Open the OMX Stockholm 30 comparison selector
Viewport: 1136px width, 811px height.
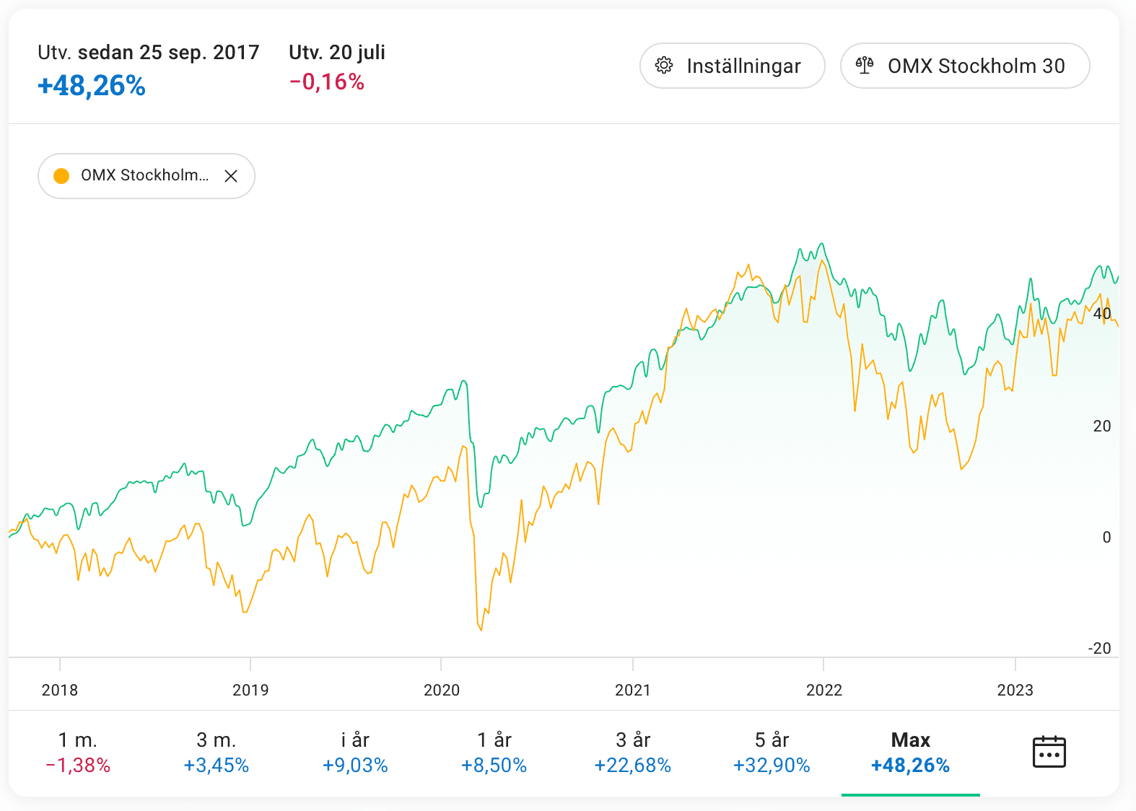point(965,66)
